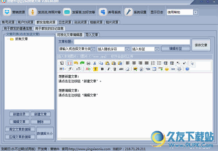Align text left in editor
Viewport: 218px width, 151px height.
tap(128, 63)
